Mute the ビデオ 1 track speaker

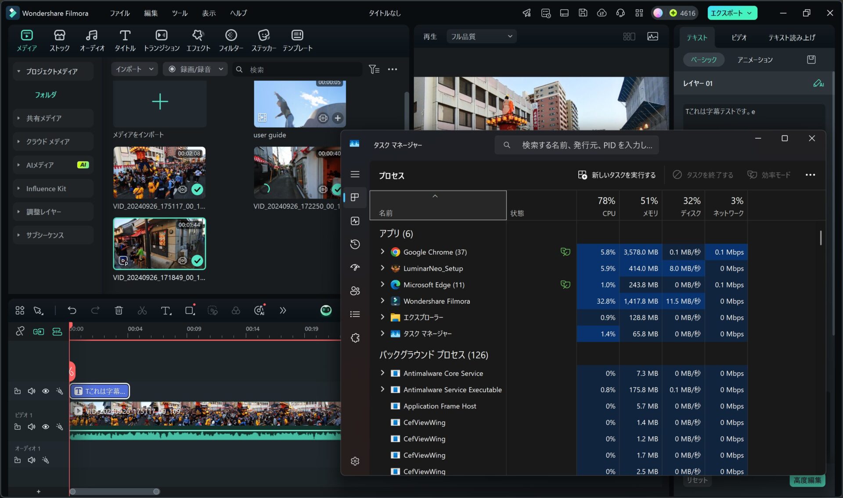coord(32,427)
